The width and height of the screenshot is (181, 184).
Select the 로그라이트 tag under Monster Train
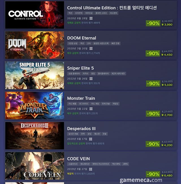(84, 104)
